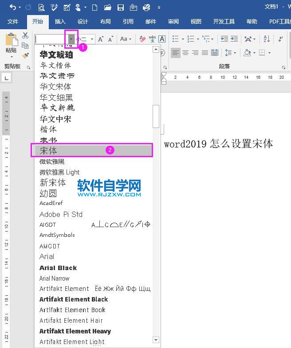
Task: Toggle justify alignment button
Action: point(205,53)
